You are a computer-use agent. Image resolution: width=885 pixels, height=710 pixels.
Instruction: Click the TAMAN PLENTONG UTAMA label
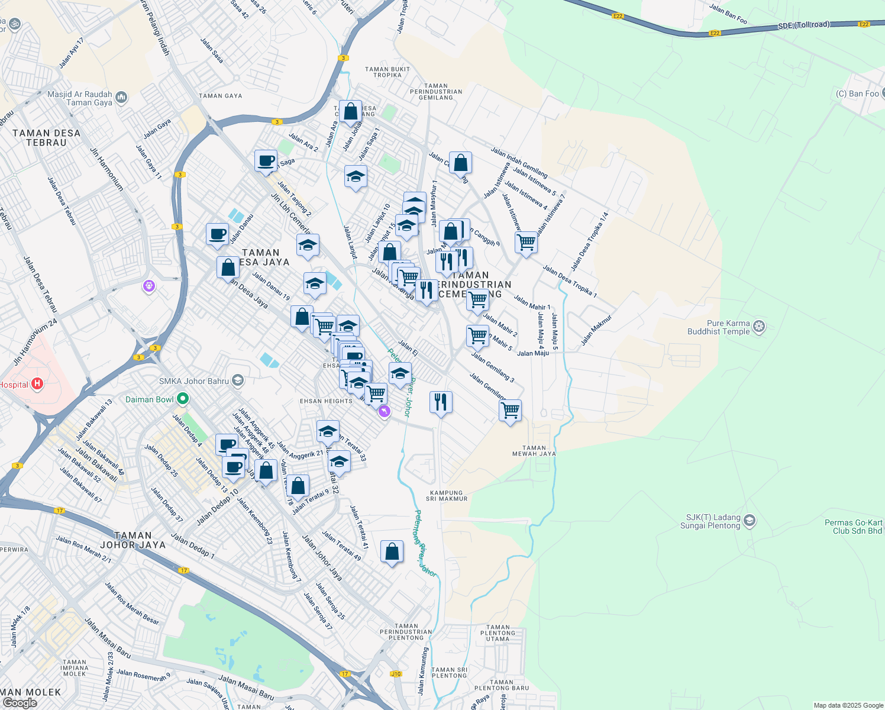[x=498, y=633]
